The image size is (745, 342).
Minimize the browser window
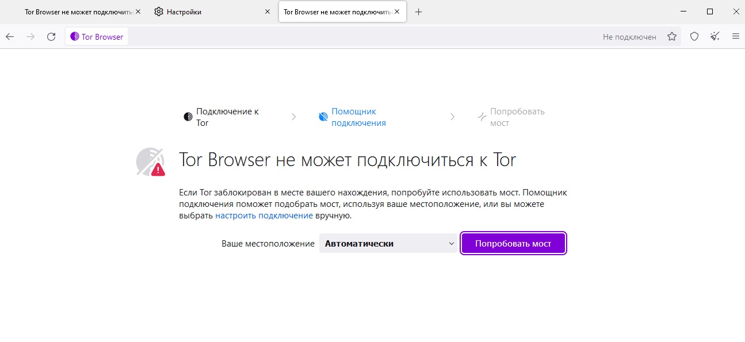(682, 11)
